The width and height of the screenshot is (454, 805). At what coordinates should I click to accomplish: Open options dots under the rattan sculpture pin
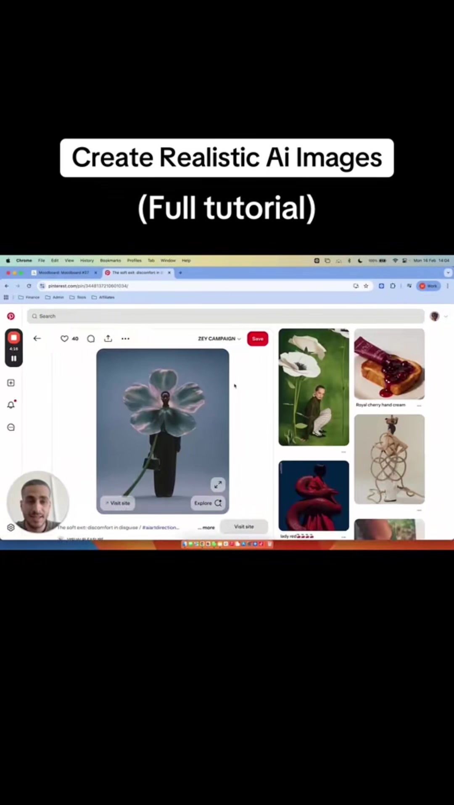click(x=419, y=510)
